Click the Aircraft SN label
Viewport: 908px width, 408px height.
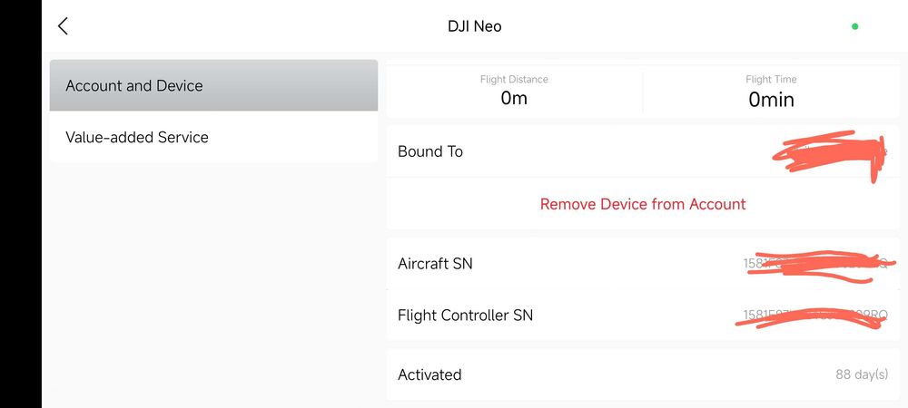coord(435,264)
